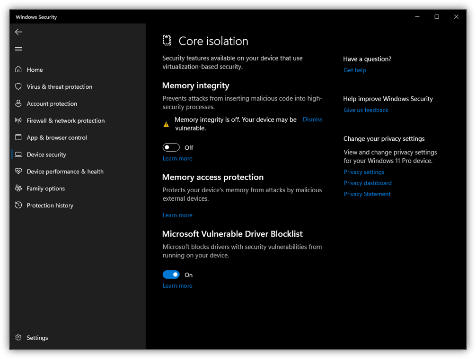Open Learn more under Memory access protection
The width and height of the screenshot is (476, 359).
(177, 215)
